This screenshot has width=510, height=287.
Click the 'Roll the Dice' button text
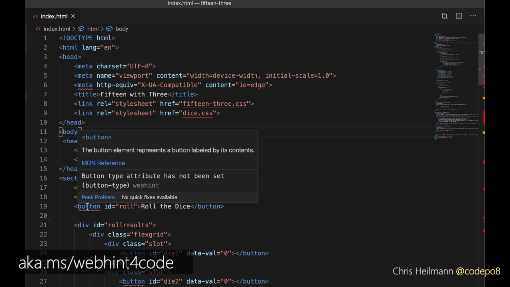click(165, 207)
